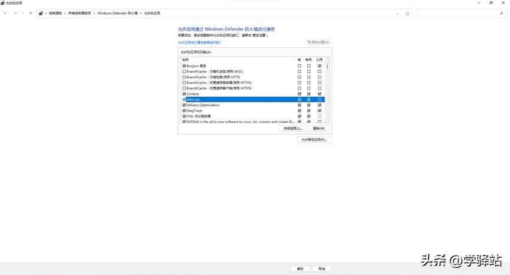Uncheck the Bonjour 服务 app checkbox
The image size is (510, 275).
click(184, 66)
